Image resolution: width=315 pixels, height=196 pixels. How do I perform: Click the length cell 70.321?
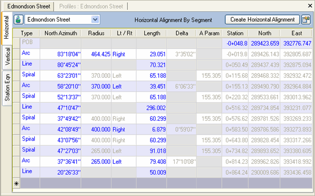[x=151, y=65]
